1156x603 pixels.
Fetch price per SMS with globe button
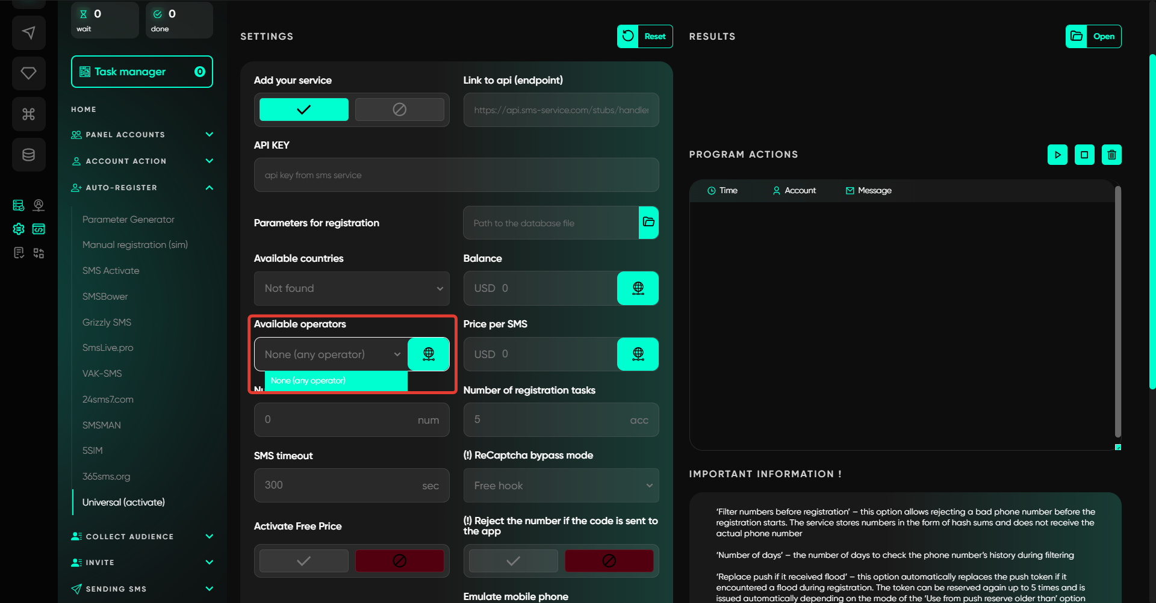(638, 354)
